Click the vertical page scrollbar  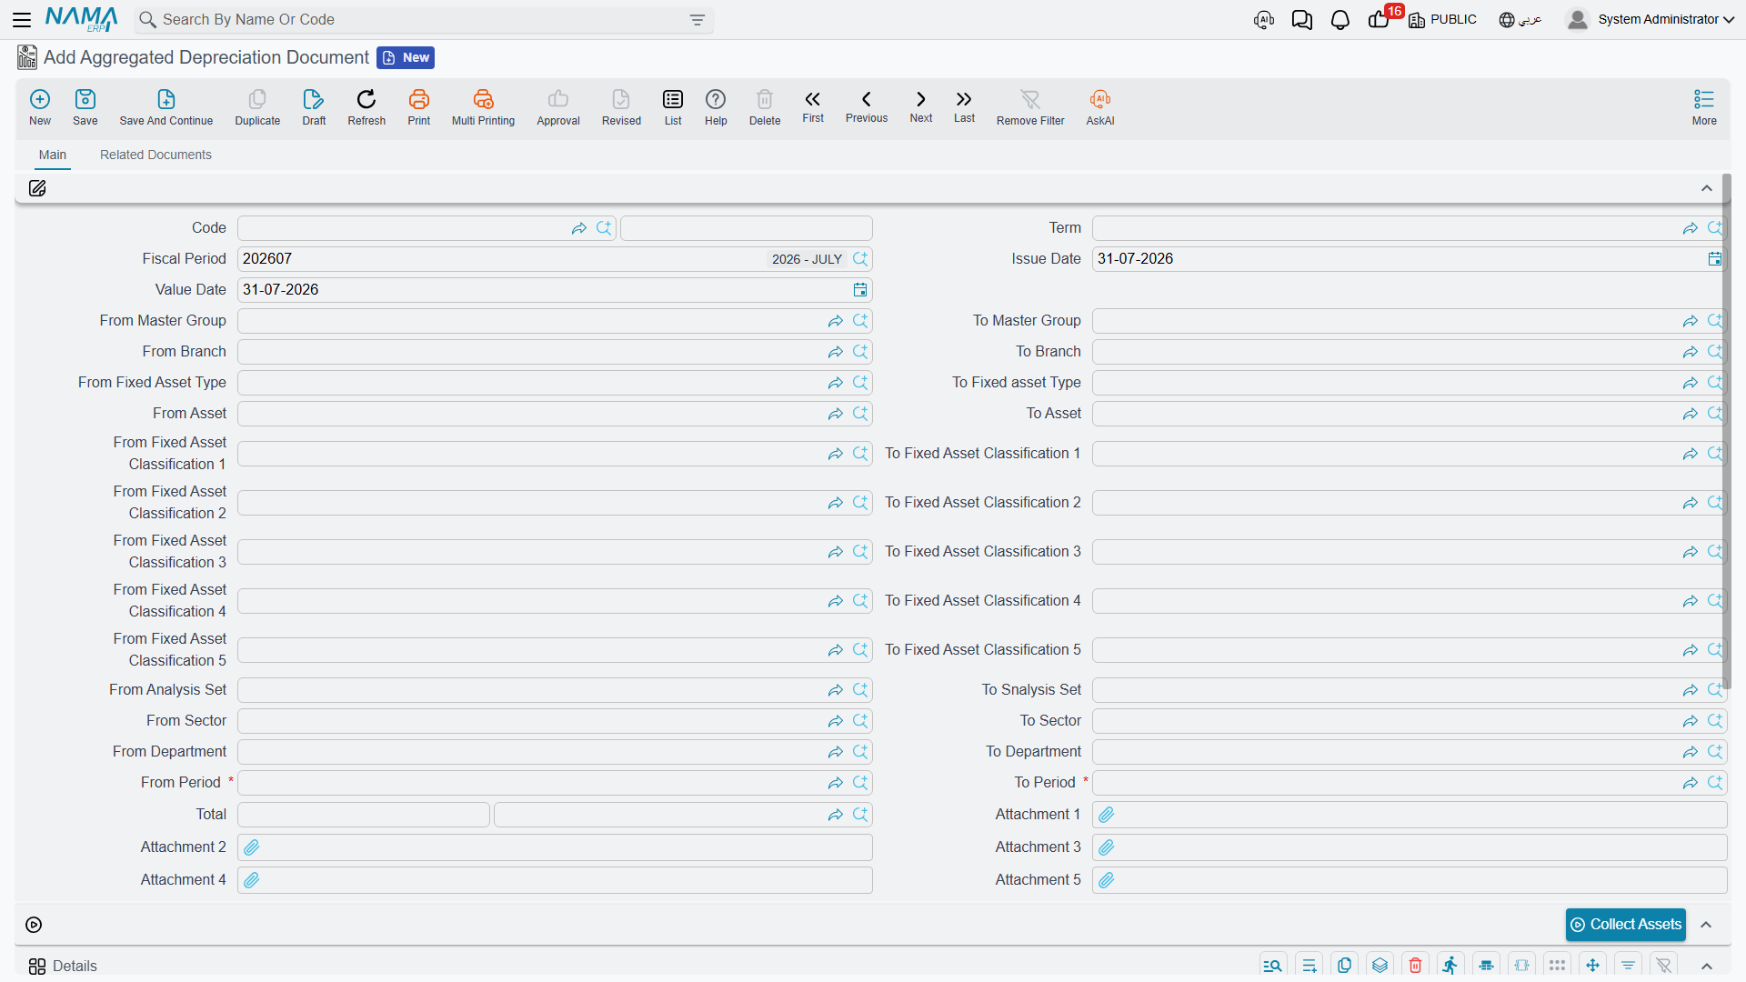pos(1726,432)
